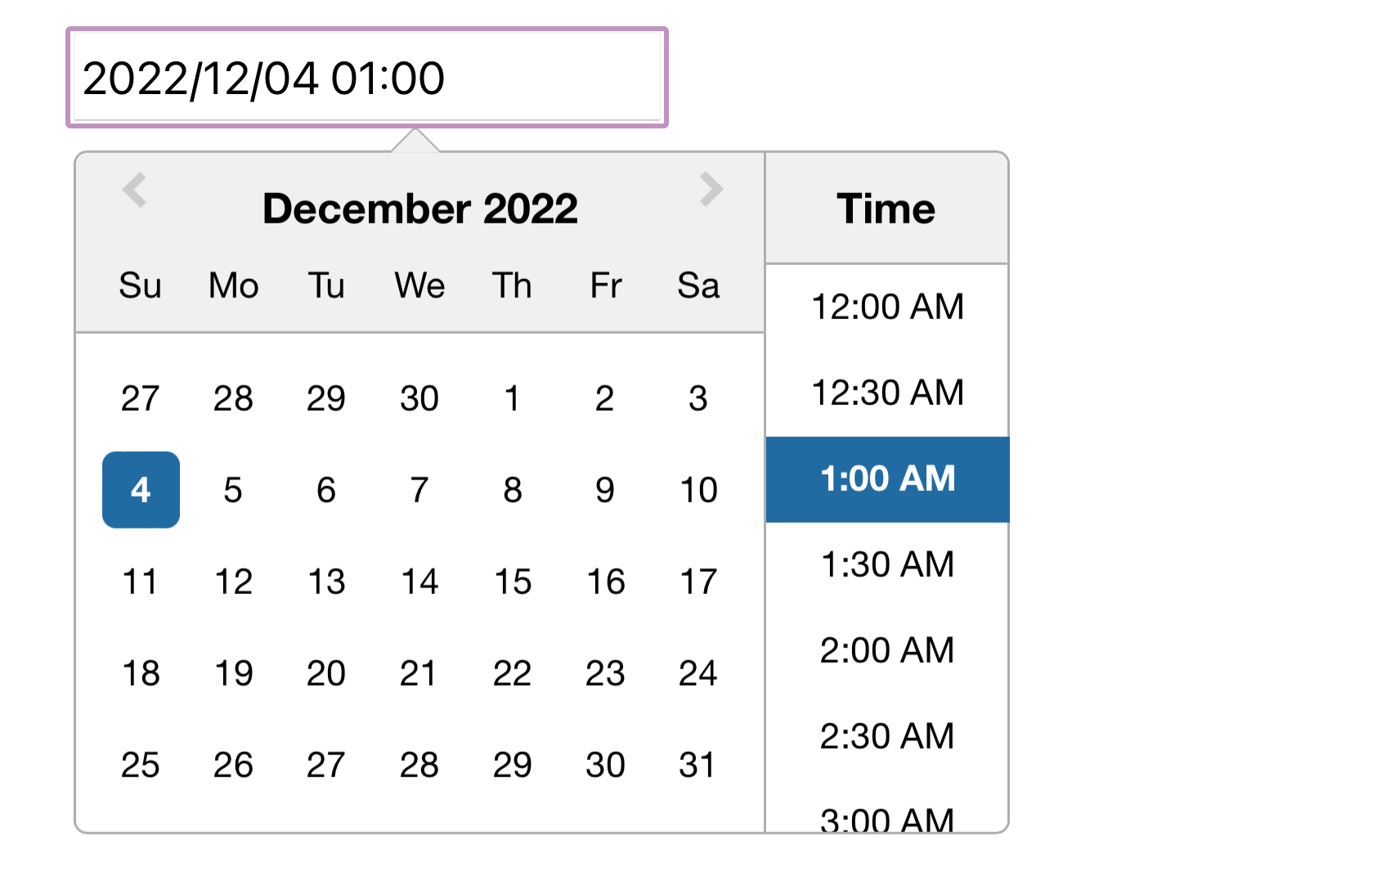This screenshot has height=877, width=1377.
Task: Choose 1:30 AM from the time list
Action: 887,564
